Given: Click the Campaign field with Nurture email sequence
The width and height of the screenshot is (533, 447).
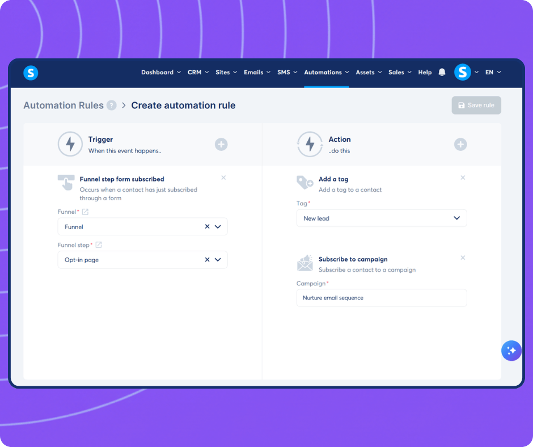Looking at the screenshot, I should (x=382, y=298).
